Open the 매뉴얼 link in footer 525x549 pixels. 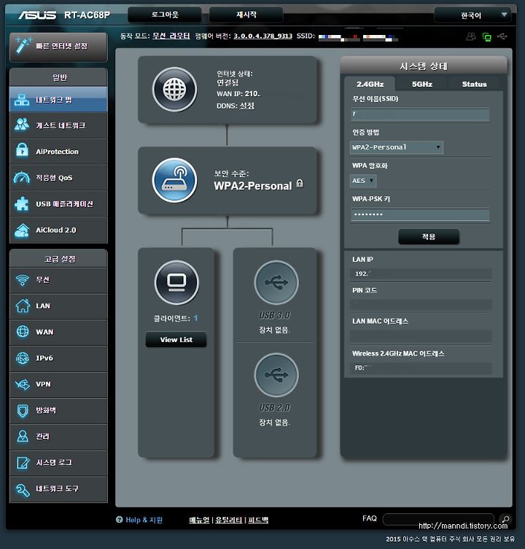pyautogui.click(x=199, y=520)
